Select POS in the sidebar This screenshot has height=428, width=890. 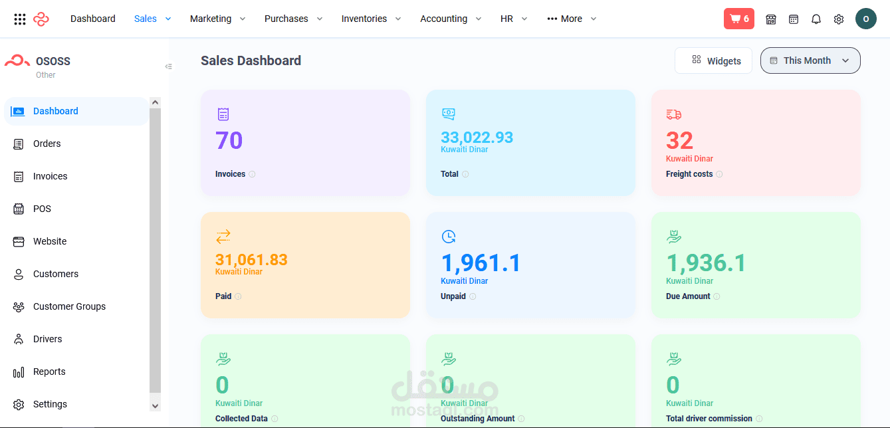42,209
